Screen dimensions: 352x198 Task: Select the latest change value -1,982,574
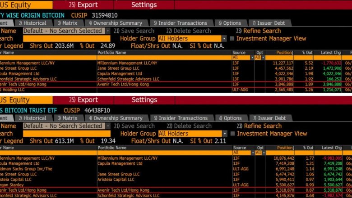pos(332,196)
